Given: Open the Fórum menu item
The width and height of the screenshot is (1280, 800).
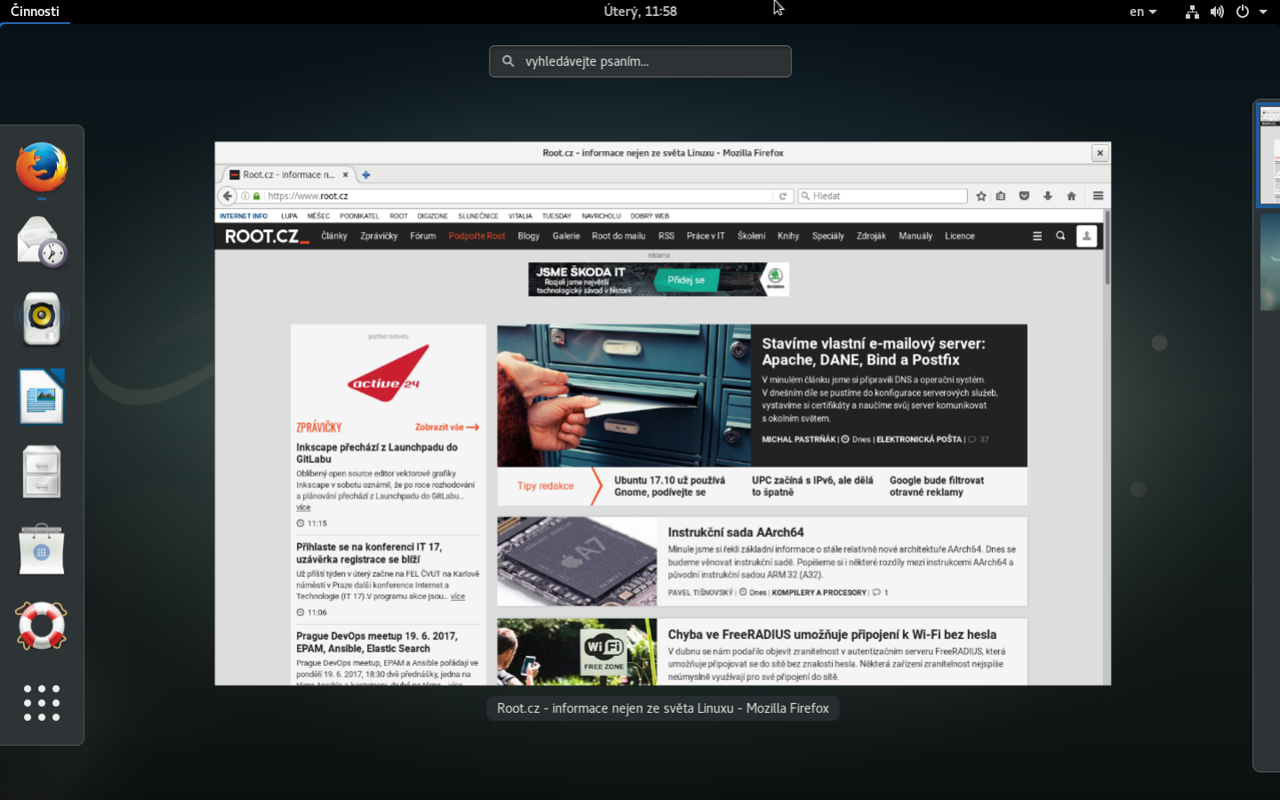Looking at the screenshot, I should pyautogui.click(x=423, y=236).
